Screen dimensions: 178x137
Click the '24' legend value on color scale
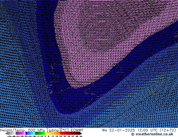click(61, 136)
